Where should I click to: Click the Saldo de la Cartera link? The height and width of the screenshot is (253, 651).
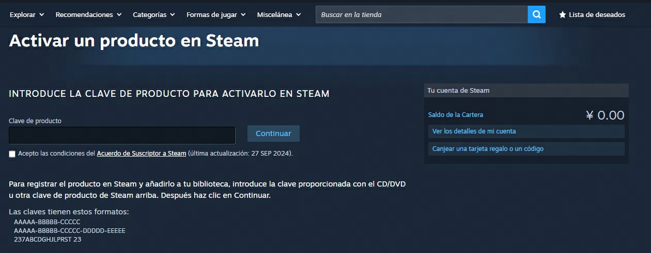pos(456,115)
